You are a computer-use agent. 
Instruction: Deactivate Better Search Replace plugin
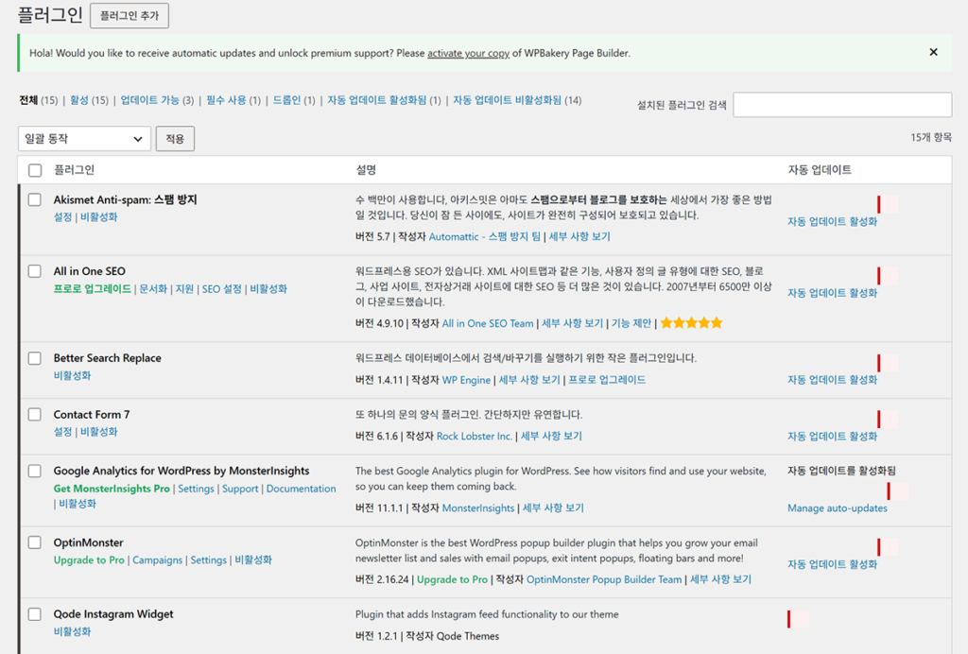click(x=72, y=376)
